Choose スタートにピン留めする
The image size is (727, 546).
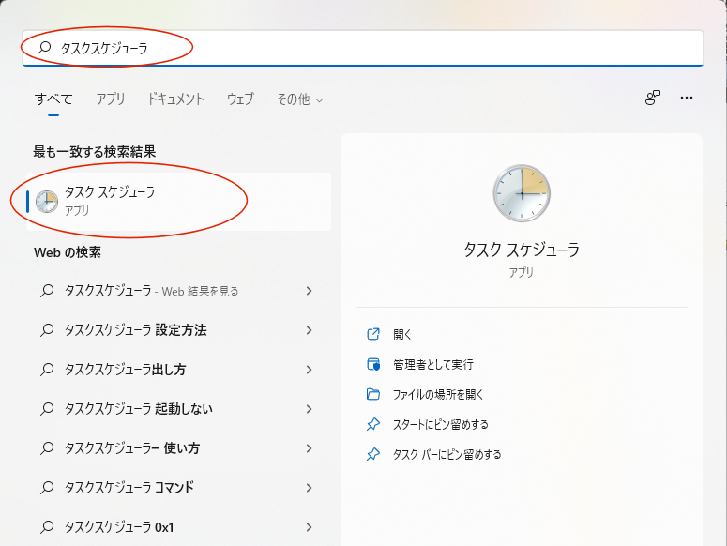[x=441, y=424]
